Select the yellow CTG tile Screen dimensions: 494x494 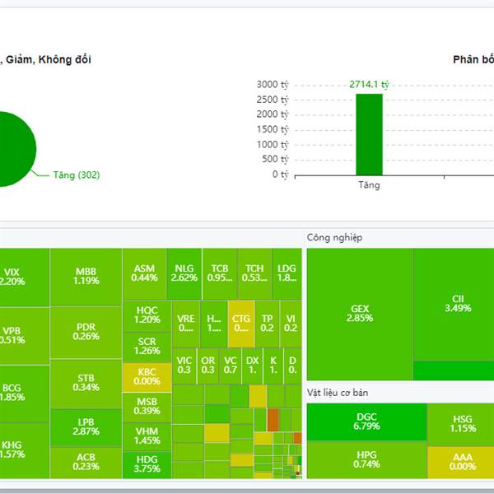[x=241, y=323]
